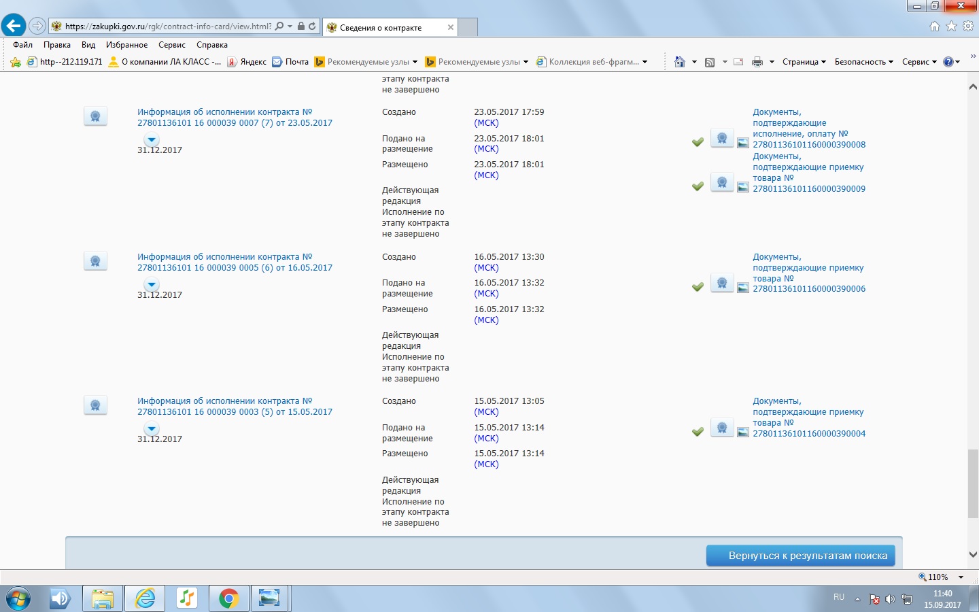Expand the dropdown arrow under the 15.05.2017 record
Image resolution: width=979 pixels, height=612 pixels.
click(152, 429)
